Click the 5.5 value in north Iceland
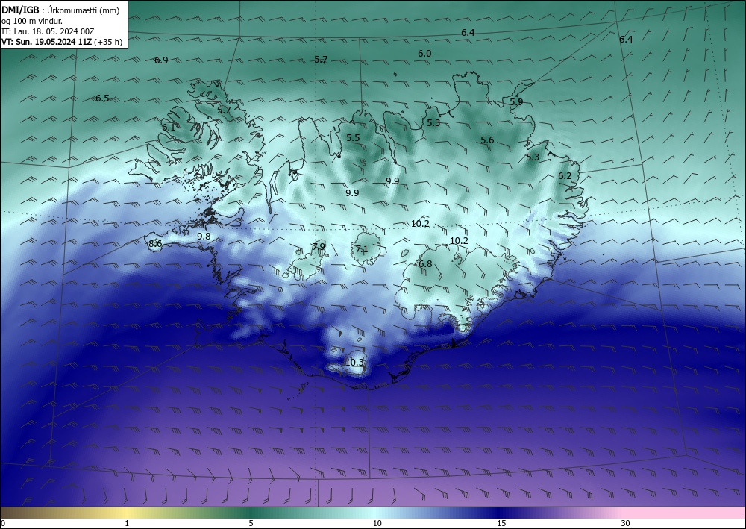This screenshot has width=746, height=529. (353, 138)
